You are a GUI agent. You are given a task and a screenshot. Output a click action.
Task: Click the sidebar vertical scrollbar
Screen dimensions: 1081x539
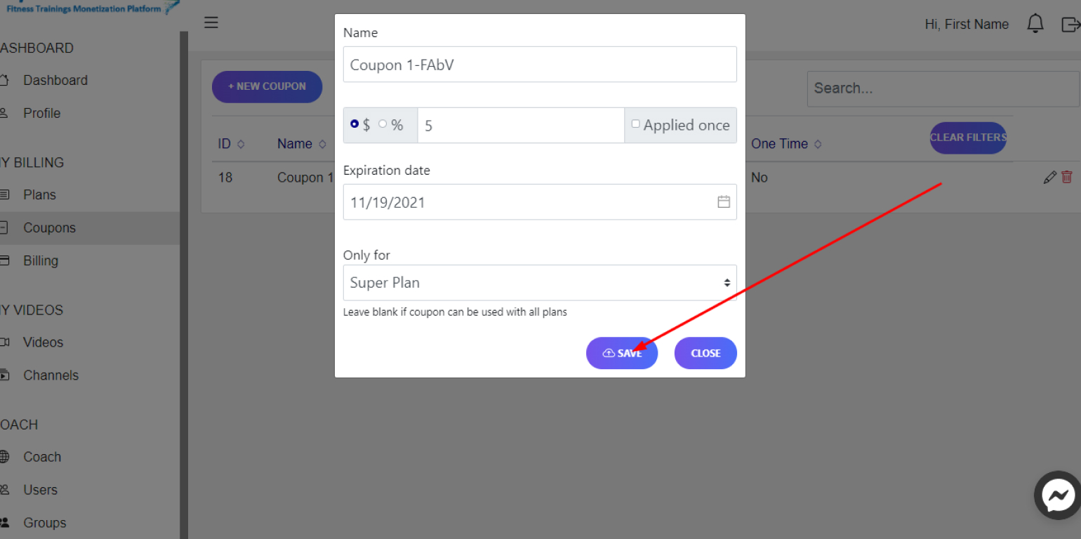[x=184, y=285]
